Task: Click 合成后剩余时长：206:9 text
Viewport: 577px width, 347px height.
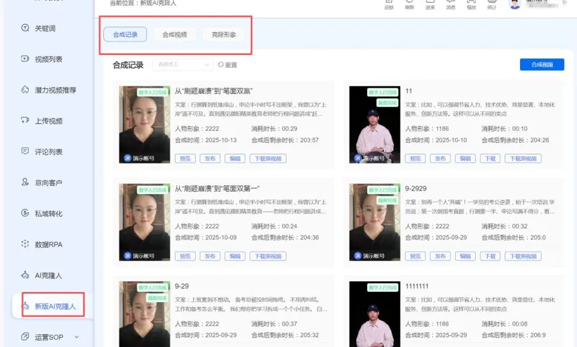Action: 514,335
